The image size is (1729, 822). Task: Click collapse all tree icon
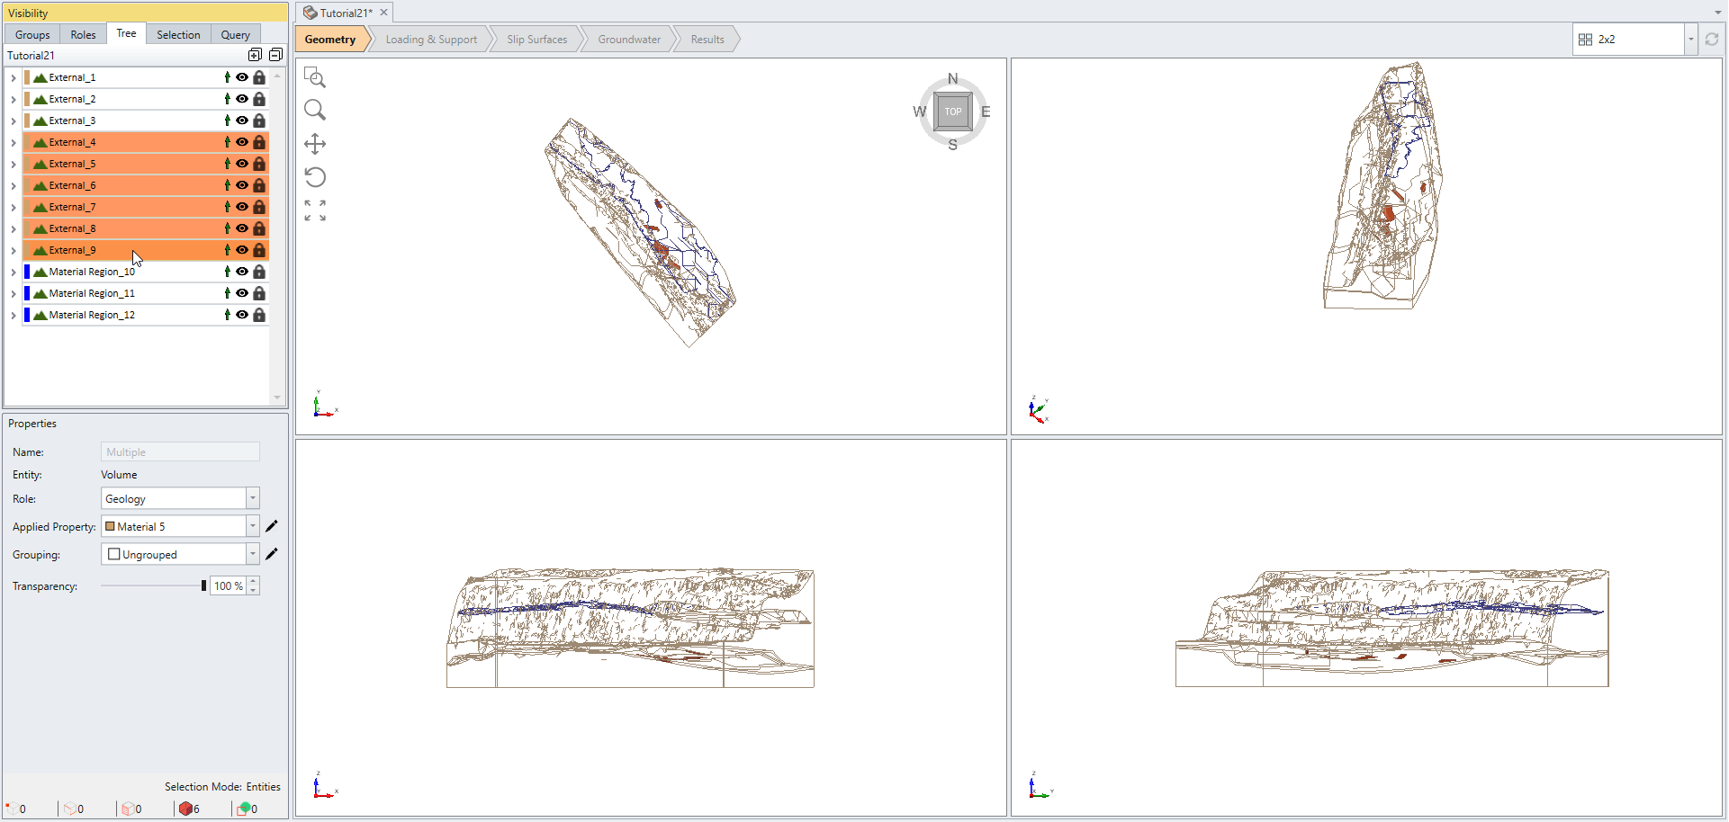tap(275, 56)
